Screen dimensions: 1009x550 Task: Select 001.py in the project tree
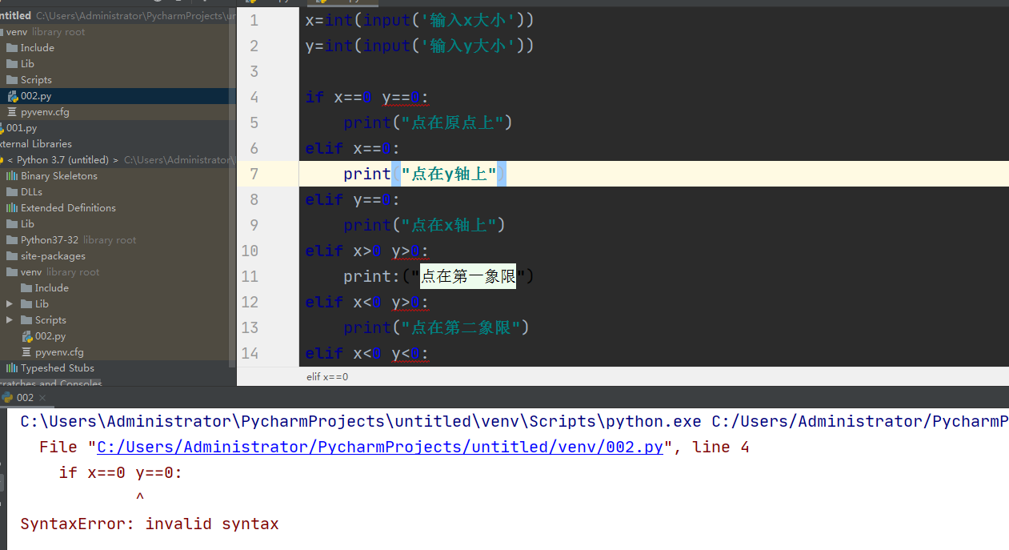[22, 128]
